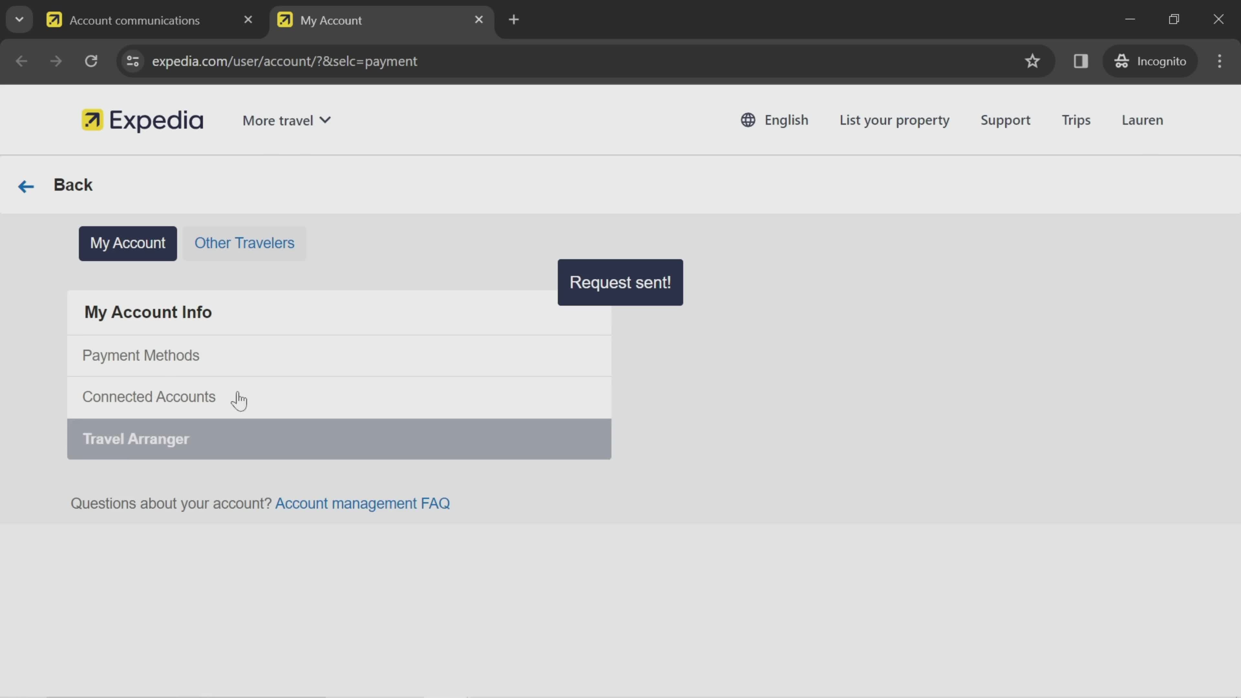Select Travel Arranger menu item
1241x698 pixels.
340,439
